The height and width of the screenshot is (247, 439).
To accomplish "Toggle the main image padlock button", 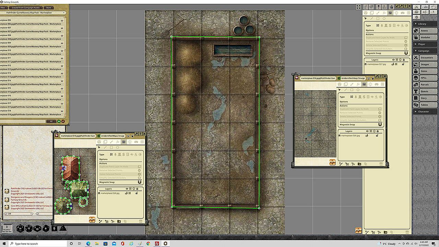I will (392, 7).
